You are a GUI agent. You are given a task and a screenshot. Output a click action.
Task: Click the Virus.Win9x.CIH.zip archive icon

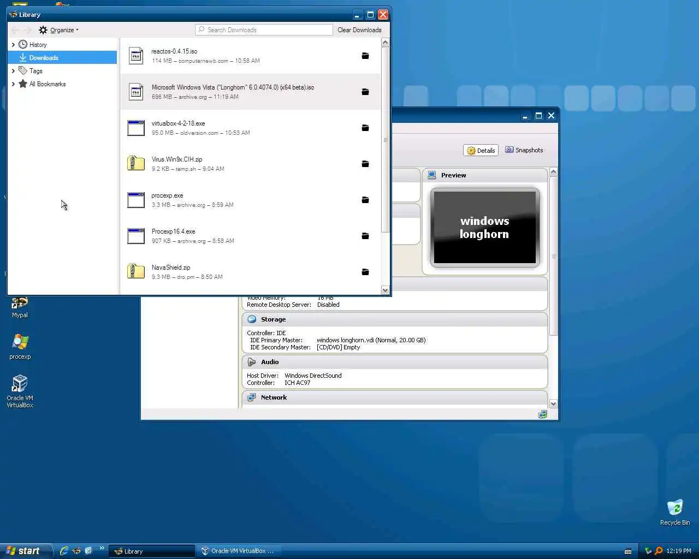136,163
